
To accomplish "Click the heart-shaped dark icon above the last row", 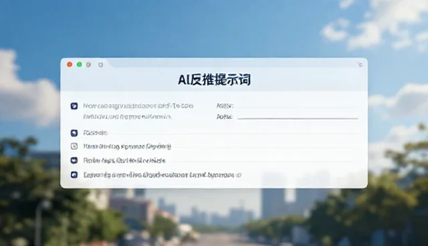I will pyautogui.click(x=74, y=160).
